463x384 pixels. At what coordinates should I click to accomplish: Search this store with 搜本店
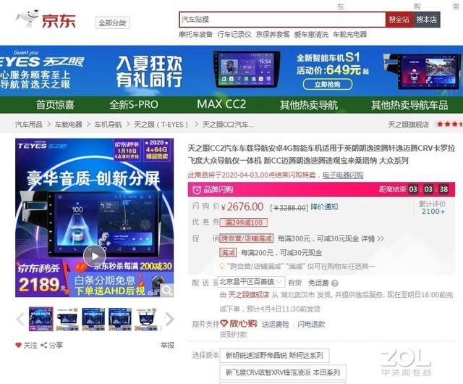[x=426, y=20]
